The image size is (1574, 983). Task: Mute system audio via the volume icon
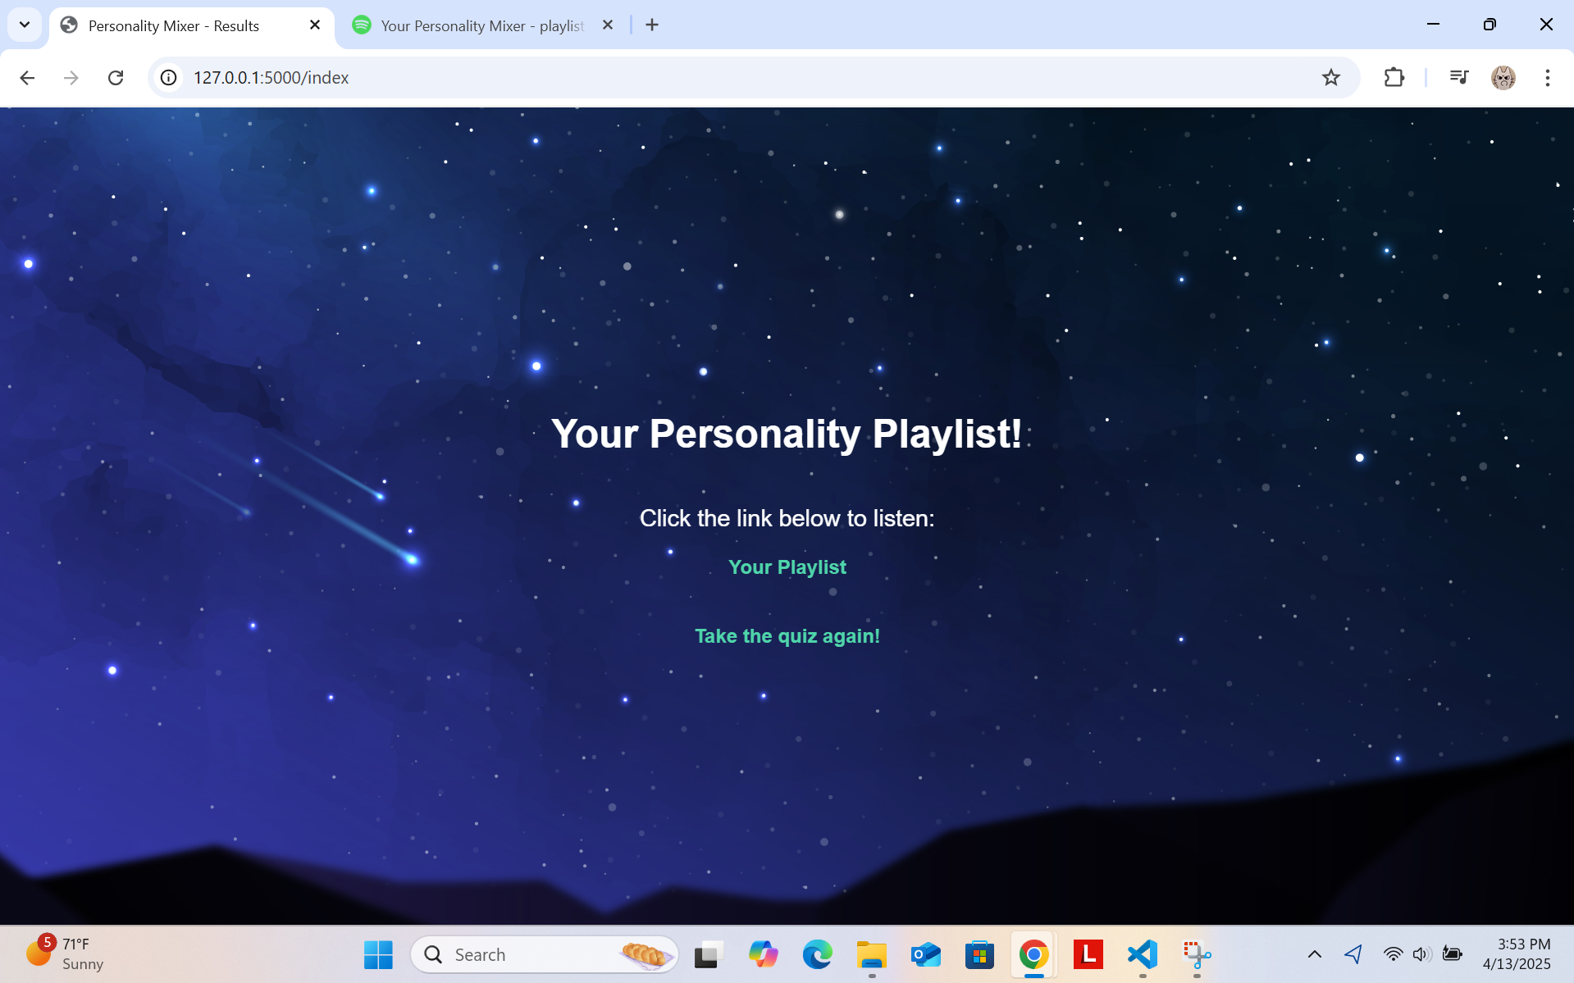[x=1422, y=953]
